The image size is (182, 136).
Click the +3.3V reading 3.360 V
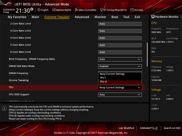(x=155, y=109)
